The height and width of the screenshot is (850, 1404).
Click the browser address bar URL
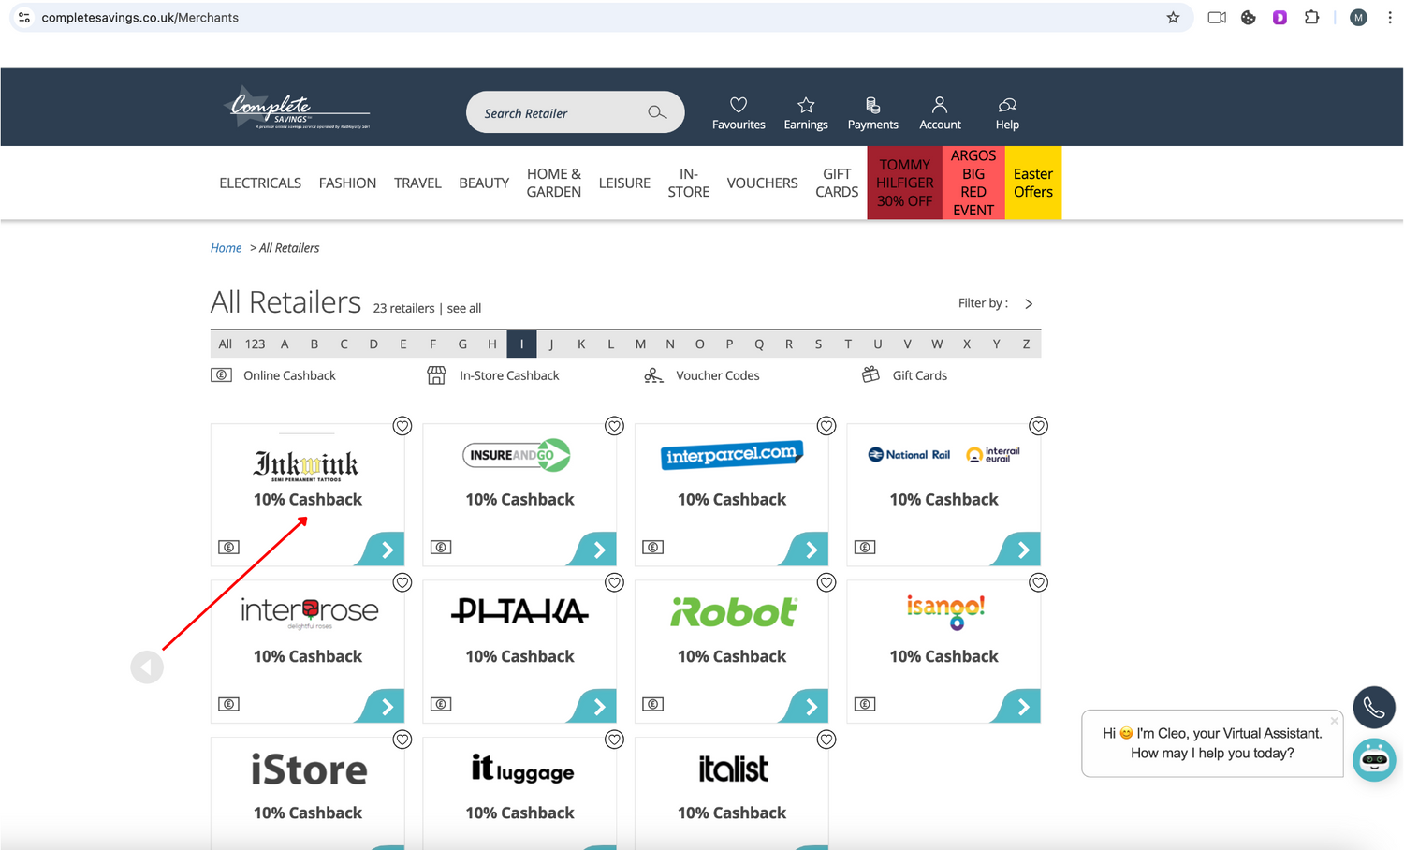click(x=140, y=18)
